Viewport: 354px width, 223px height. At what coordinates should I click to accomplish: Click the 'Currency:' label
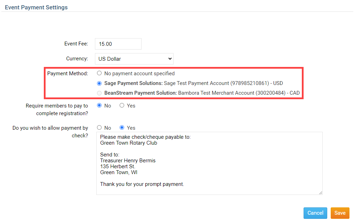tap(77, 59)
